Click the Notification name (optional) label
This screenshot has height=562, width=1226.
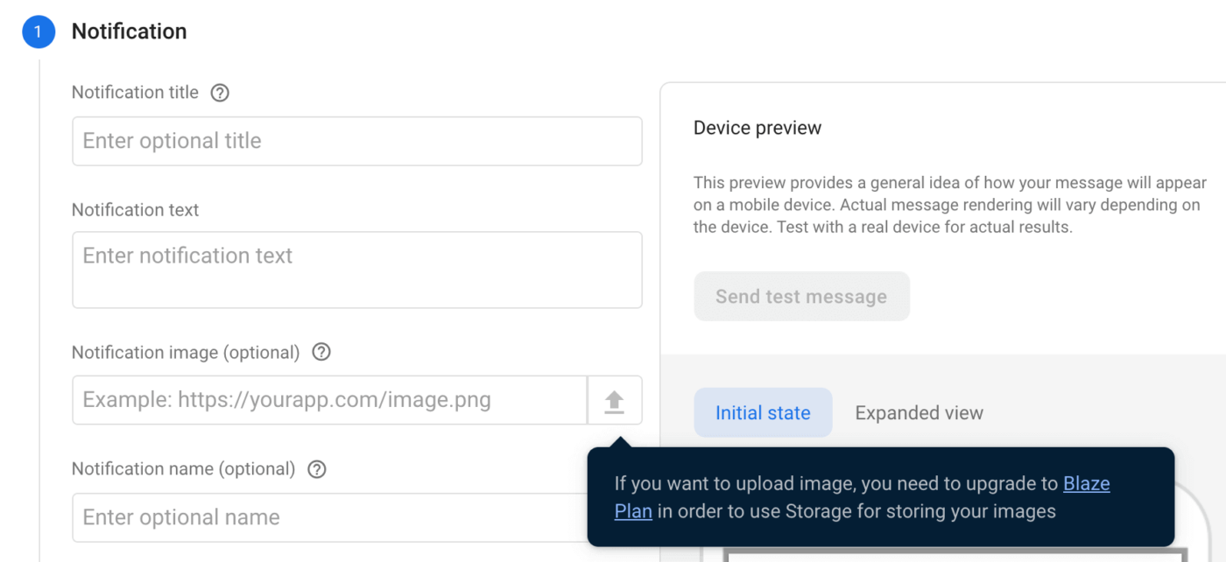click(x=183, y=469)
